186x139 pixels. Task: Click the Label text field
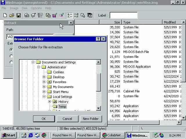124,15
